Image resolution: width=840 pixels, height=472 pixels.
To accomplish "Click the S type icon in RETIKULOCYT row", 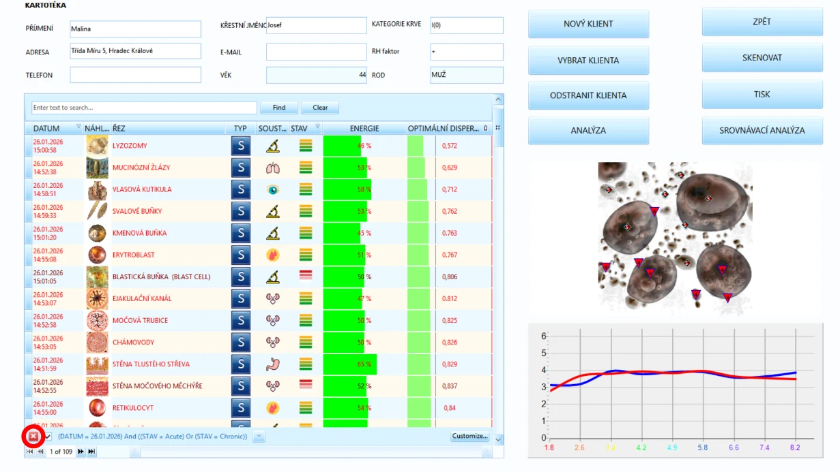I will coord(241,408).
